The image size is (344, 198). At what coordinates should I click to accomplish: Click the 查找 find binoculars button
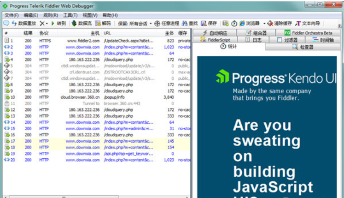coord(190,24)
